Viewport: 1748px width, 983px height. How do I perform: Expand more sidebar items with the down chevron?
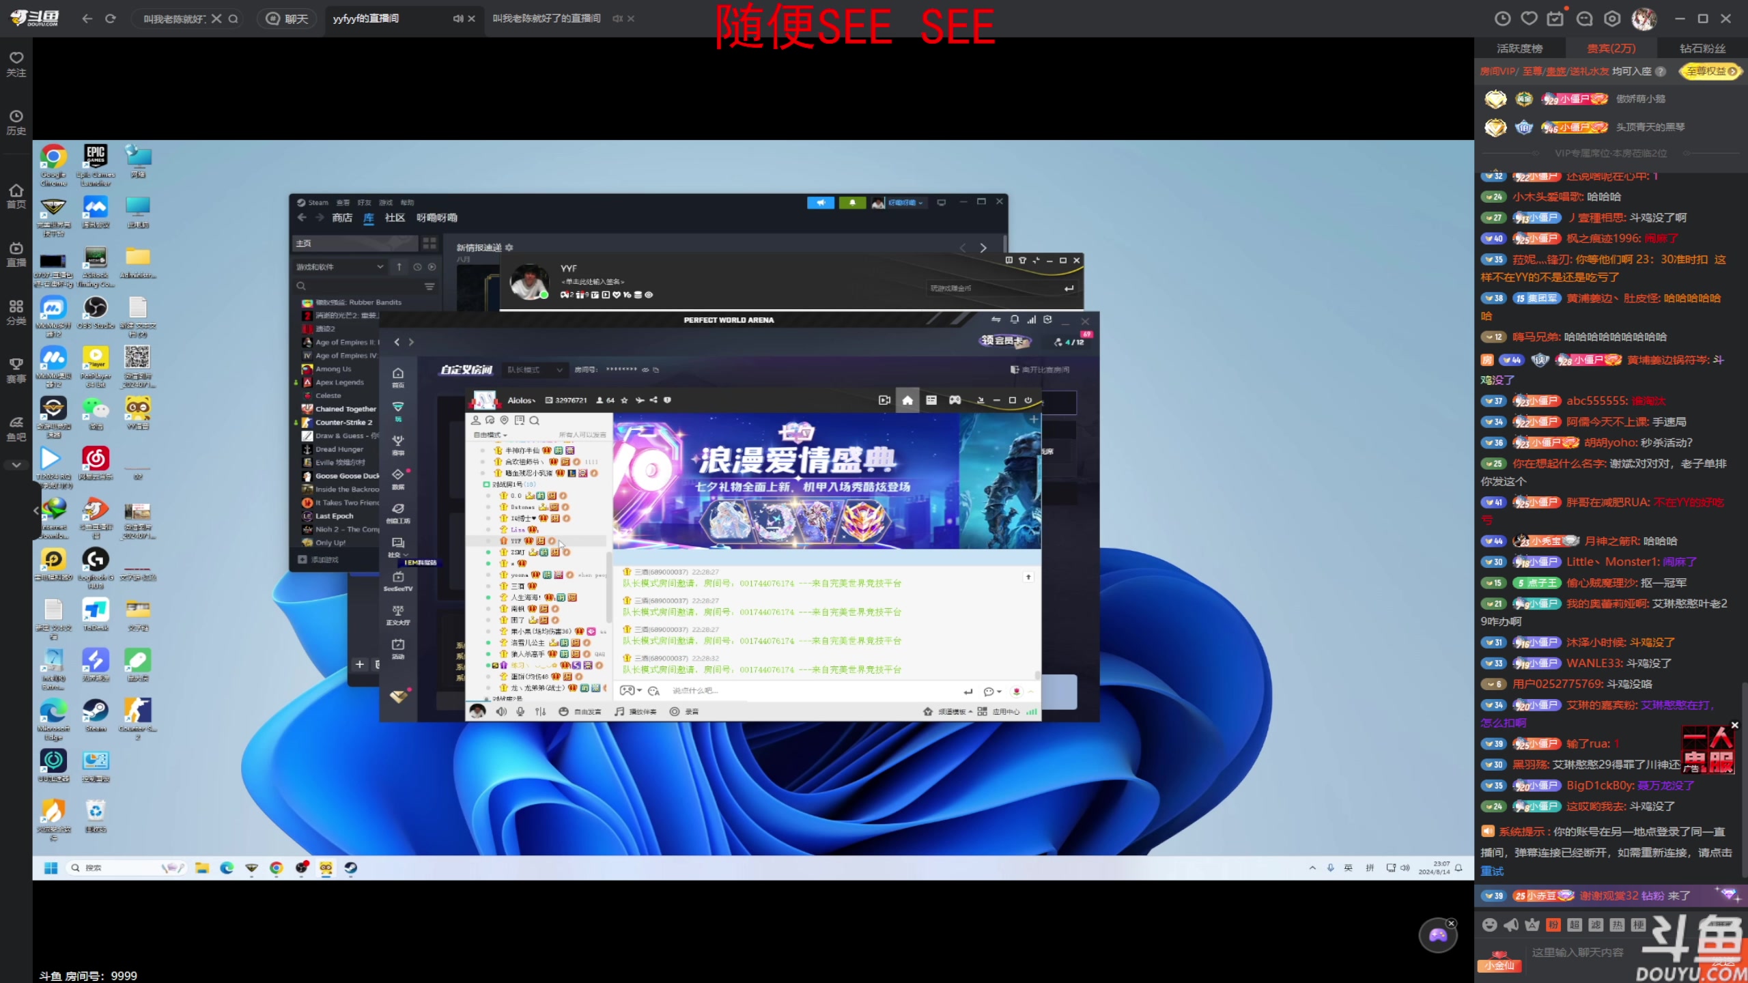tap(16, 465)
